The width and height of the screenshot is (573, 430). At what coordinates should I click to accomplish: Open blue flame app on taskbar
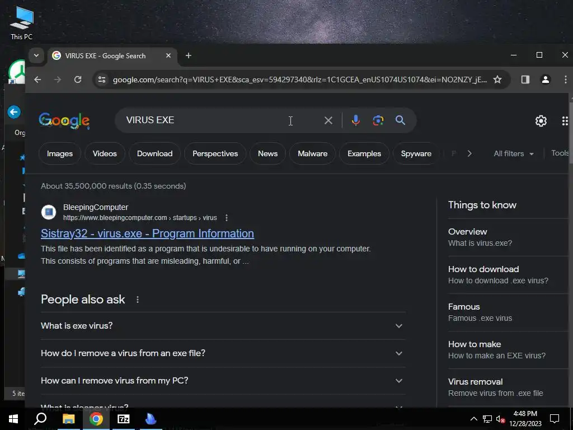pyautogui.click(x=151, y=419)
